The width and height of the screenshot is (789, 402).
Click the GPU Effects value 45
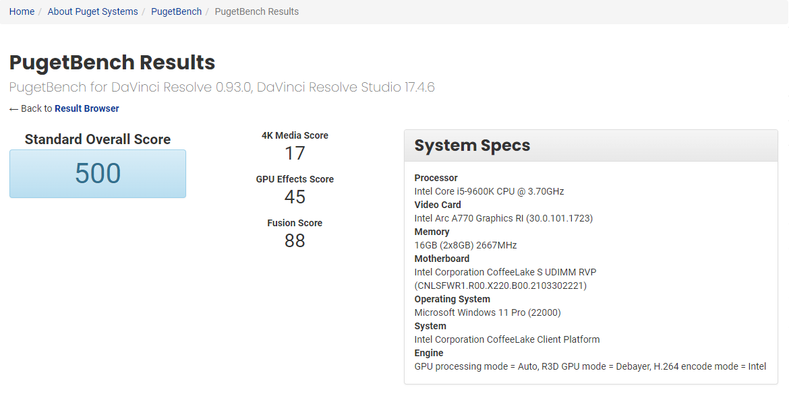click(295, 197)
